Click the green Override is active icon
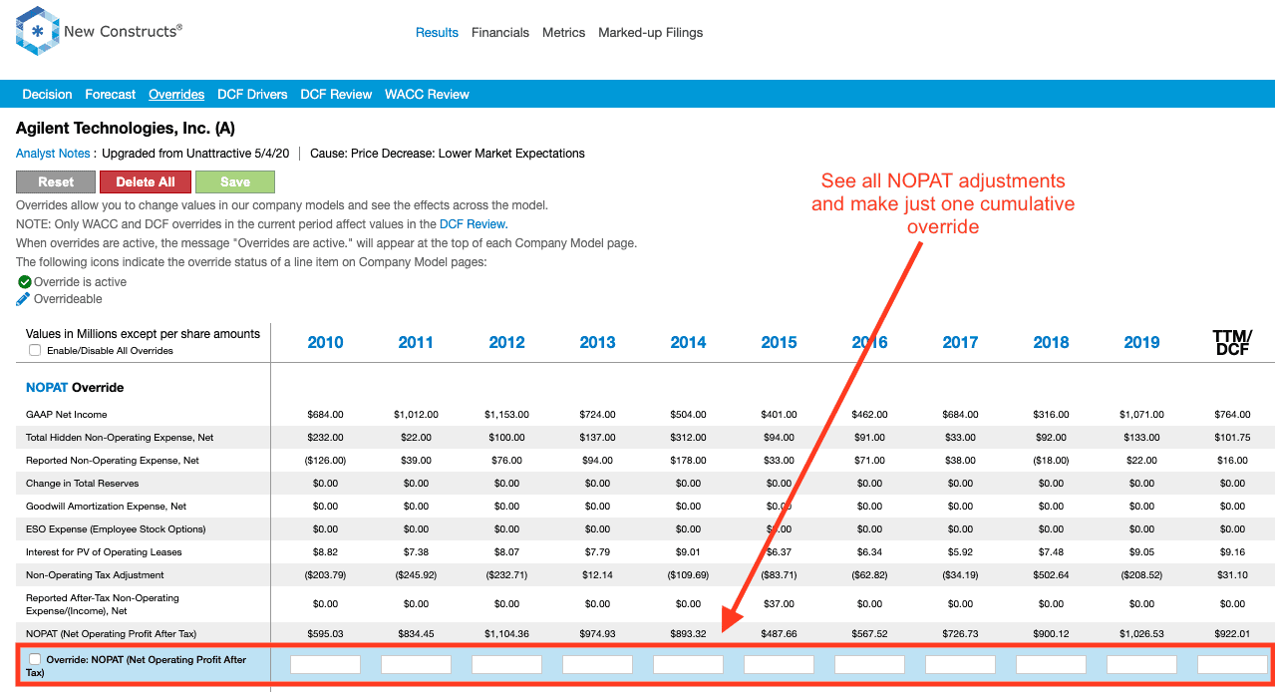 click(24, 282)
